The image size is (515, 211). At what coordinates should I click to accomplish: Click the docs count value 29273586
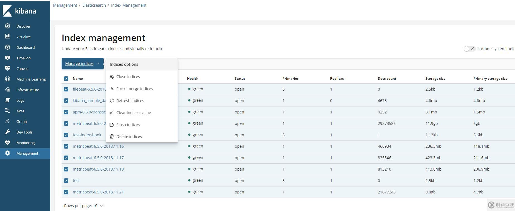pos(386,123)
